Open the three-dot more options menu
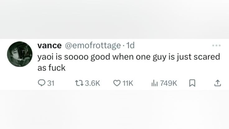Viewport: 229px width, 129px height. pyautogui.click(x=216, y=46)
